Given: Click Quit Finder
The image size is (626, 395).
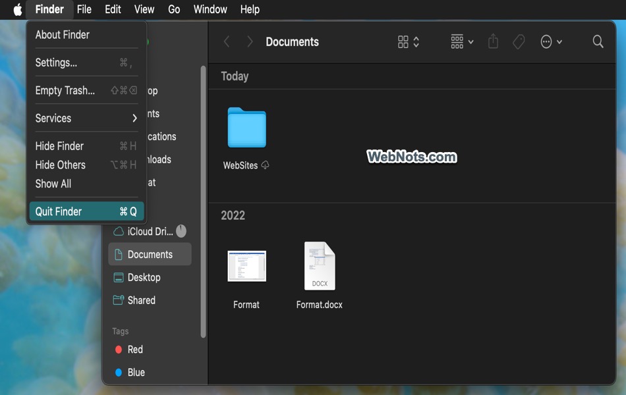Looking at the screenshot, I should (86, 211).
